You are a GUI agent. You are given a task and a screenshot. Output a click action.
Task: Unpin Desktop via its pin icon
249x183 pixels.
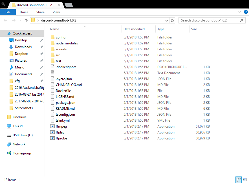pyautogui.click(x=42, y=40)
